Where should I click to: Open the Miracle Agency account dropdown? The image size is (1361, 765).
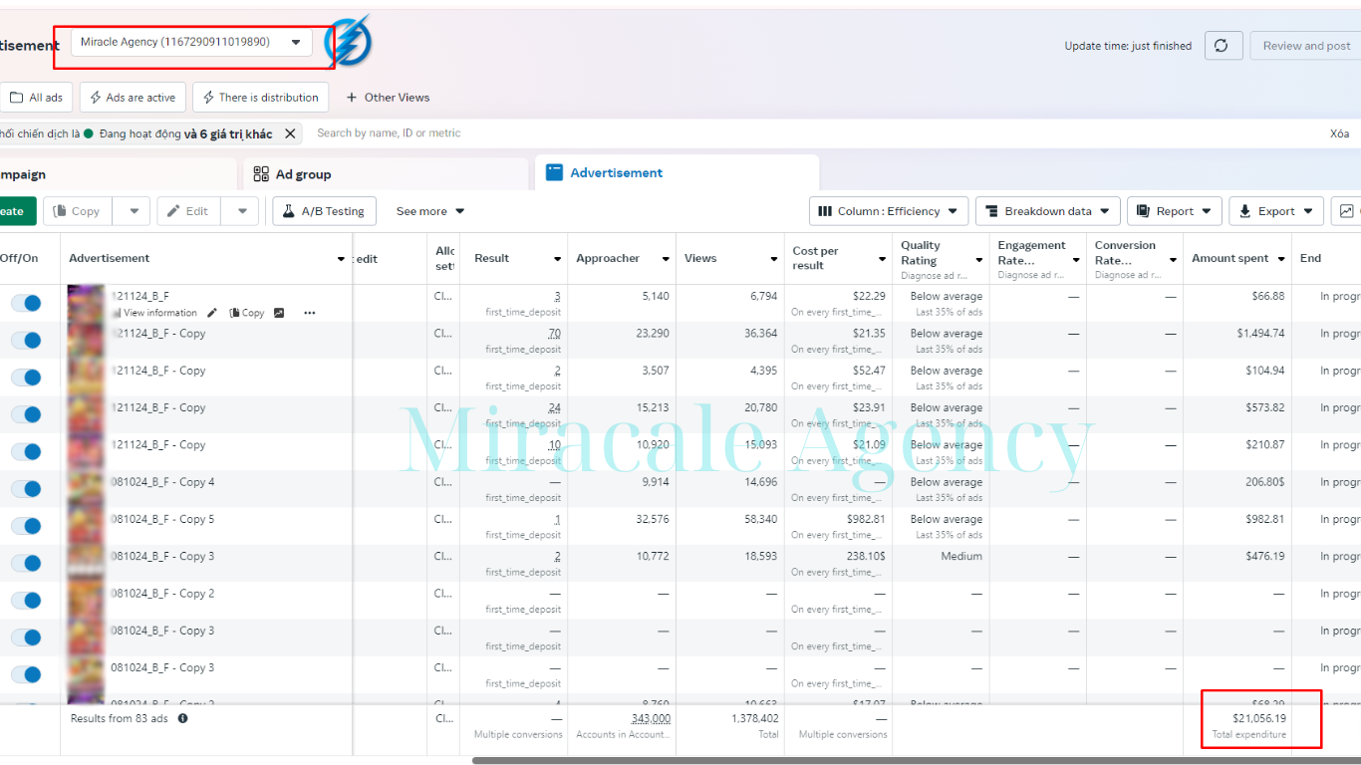tap(191, 42)
